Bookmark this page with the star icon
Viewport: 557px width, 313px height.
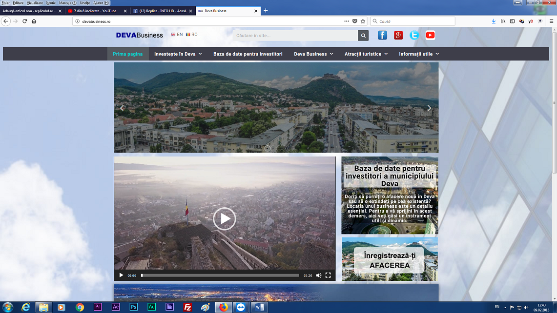pyautogui.click(x=363, y=21)
